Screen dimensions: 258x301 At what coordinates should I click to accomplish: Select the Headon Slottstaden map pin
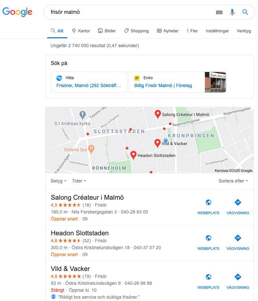(133, 155)
